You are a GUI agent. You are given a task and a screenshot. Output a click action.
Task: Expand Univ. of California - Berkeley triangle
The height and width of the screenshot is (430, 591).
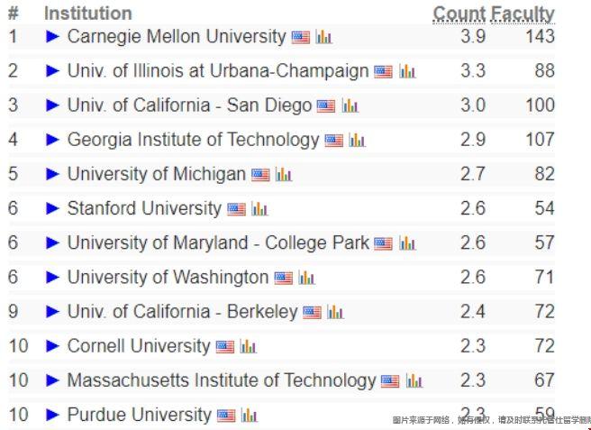[x=52, y=312]
